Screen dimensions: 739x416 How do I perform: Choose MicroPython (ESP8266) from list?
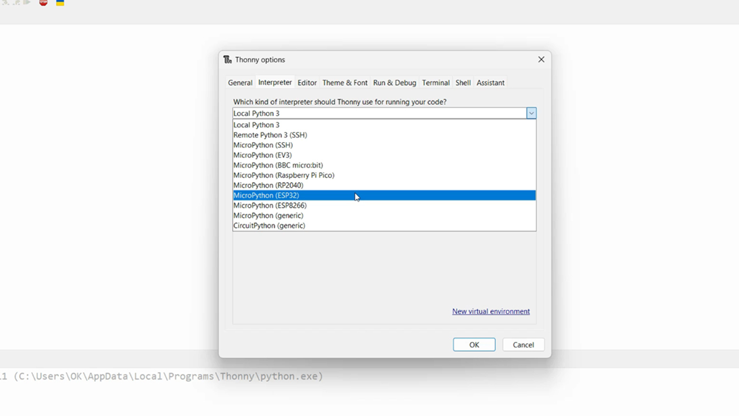point(384,206)
